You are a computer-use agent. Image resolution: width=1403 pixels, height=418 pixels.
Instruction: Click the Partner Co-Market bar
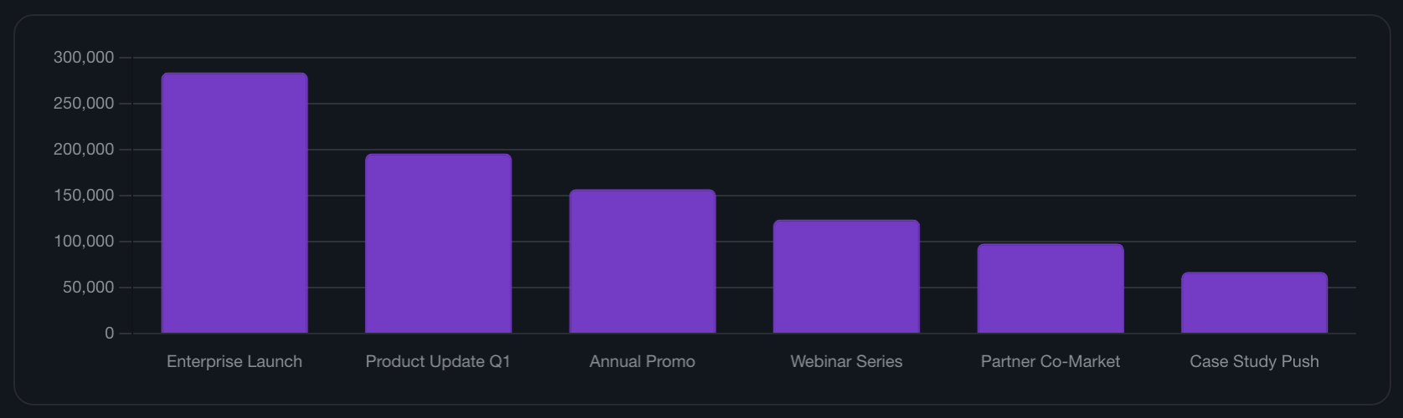point(1050,288)
